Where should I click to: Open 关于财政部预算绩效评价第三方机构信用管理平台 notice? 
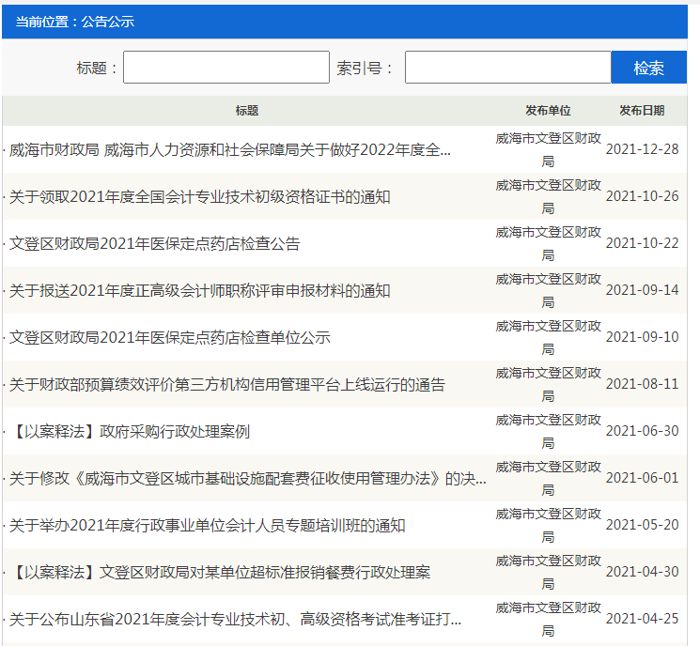point(226,385)
